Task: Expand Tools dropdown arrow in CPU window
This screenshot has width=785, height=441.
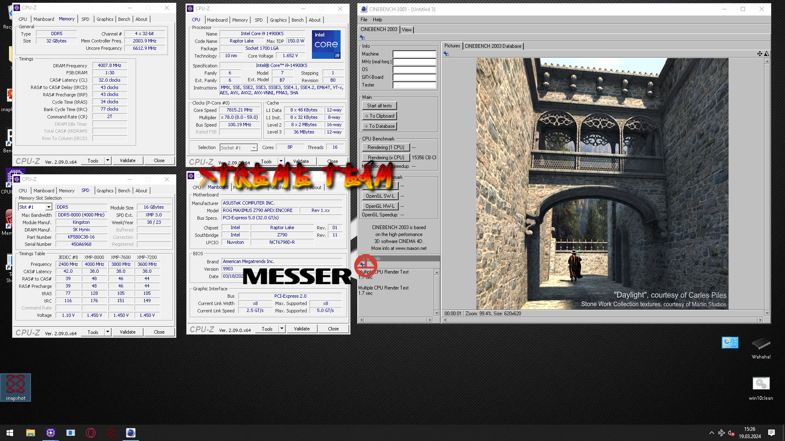Action: pos(281,161)
